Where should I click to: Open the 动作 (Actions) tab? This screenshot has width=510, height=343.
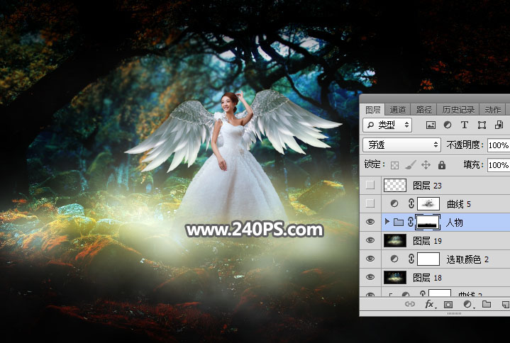492,110
